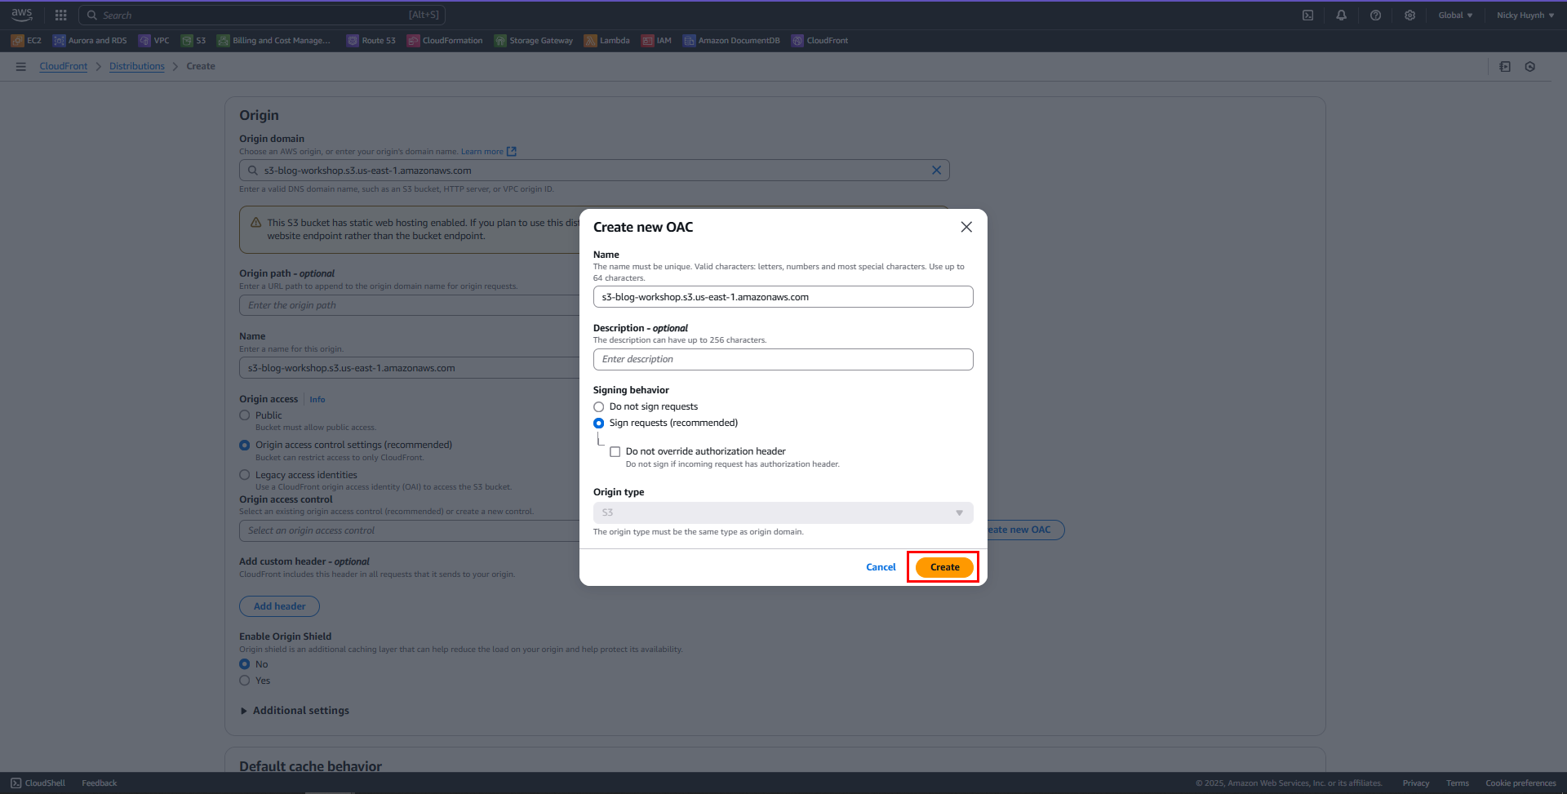The image size is (1567, 794).
Task: Open Lambda bookmark shortcut
Action: pos(606,40)
